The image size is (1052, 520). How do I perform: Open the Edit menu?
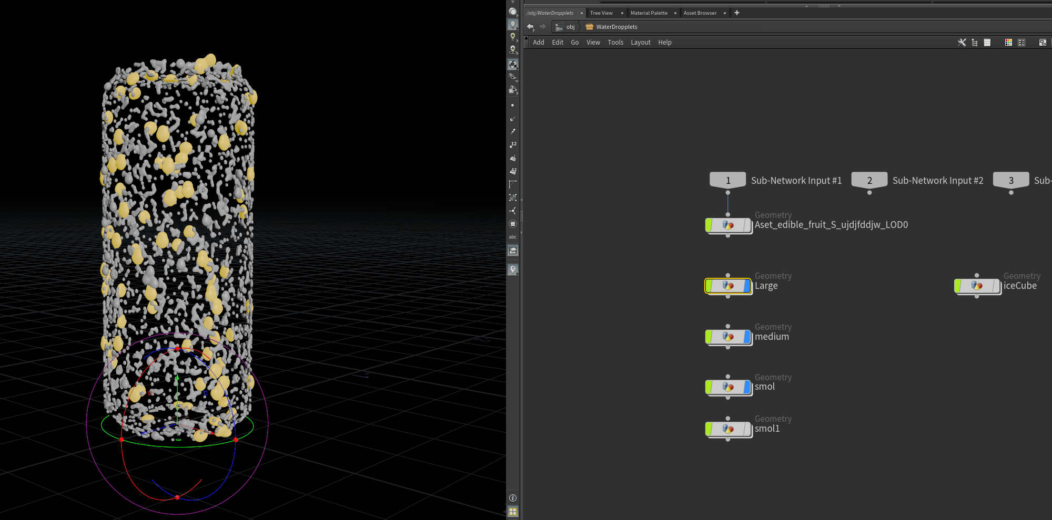(x=558, y=43)
